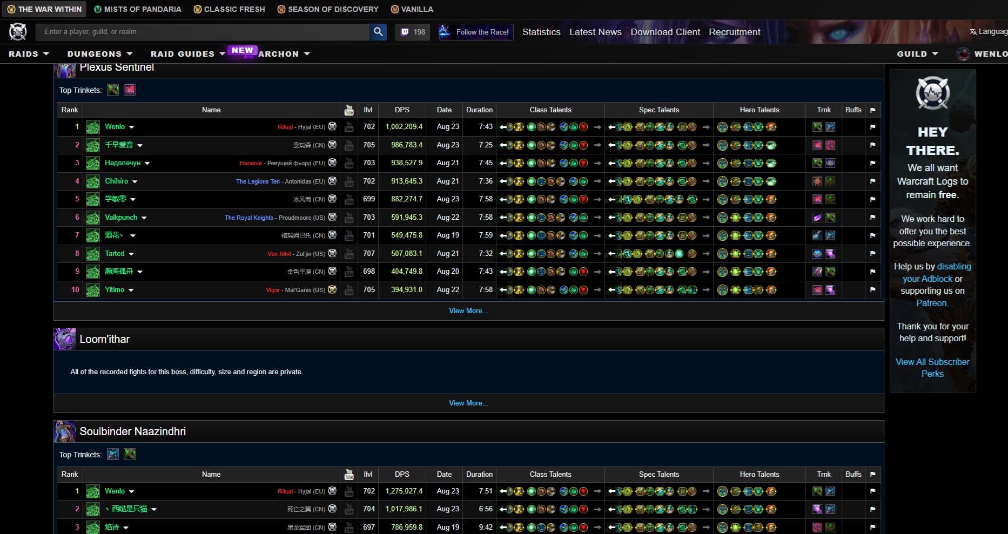The width and height of the screenshot is (1008, 534).
Task: Click the video icon in Chihiro's row
Action: click(349, 181)
